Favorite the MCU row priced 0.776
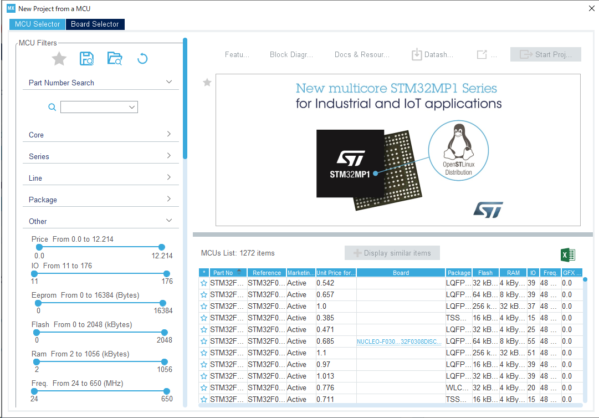The image size is (599, 418). 204,388
